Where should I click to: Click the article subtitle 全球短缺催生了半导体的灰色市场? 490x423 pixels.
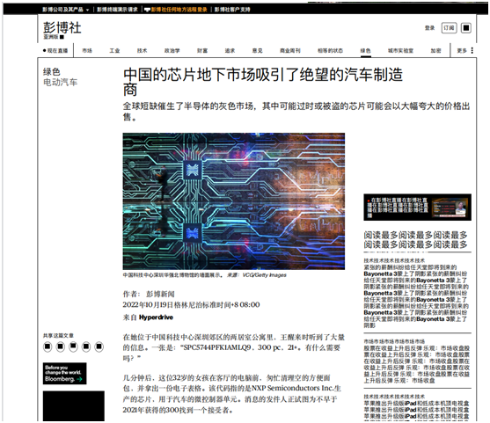pyautogui.click(x=296, y=111)
